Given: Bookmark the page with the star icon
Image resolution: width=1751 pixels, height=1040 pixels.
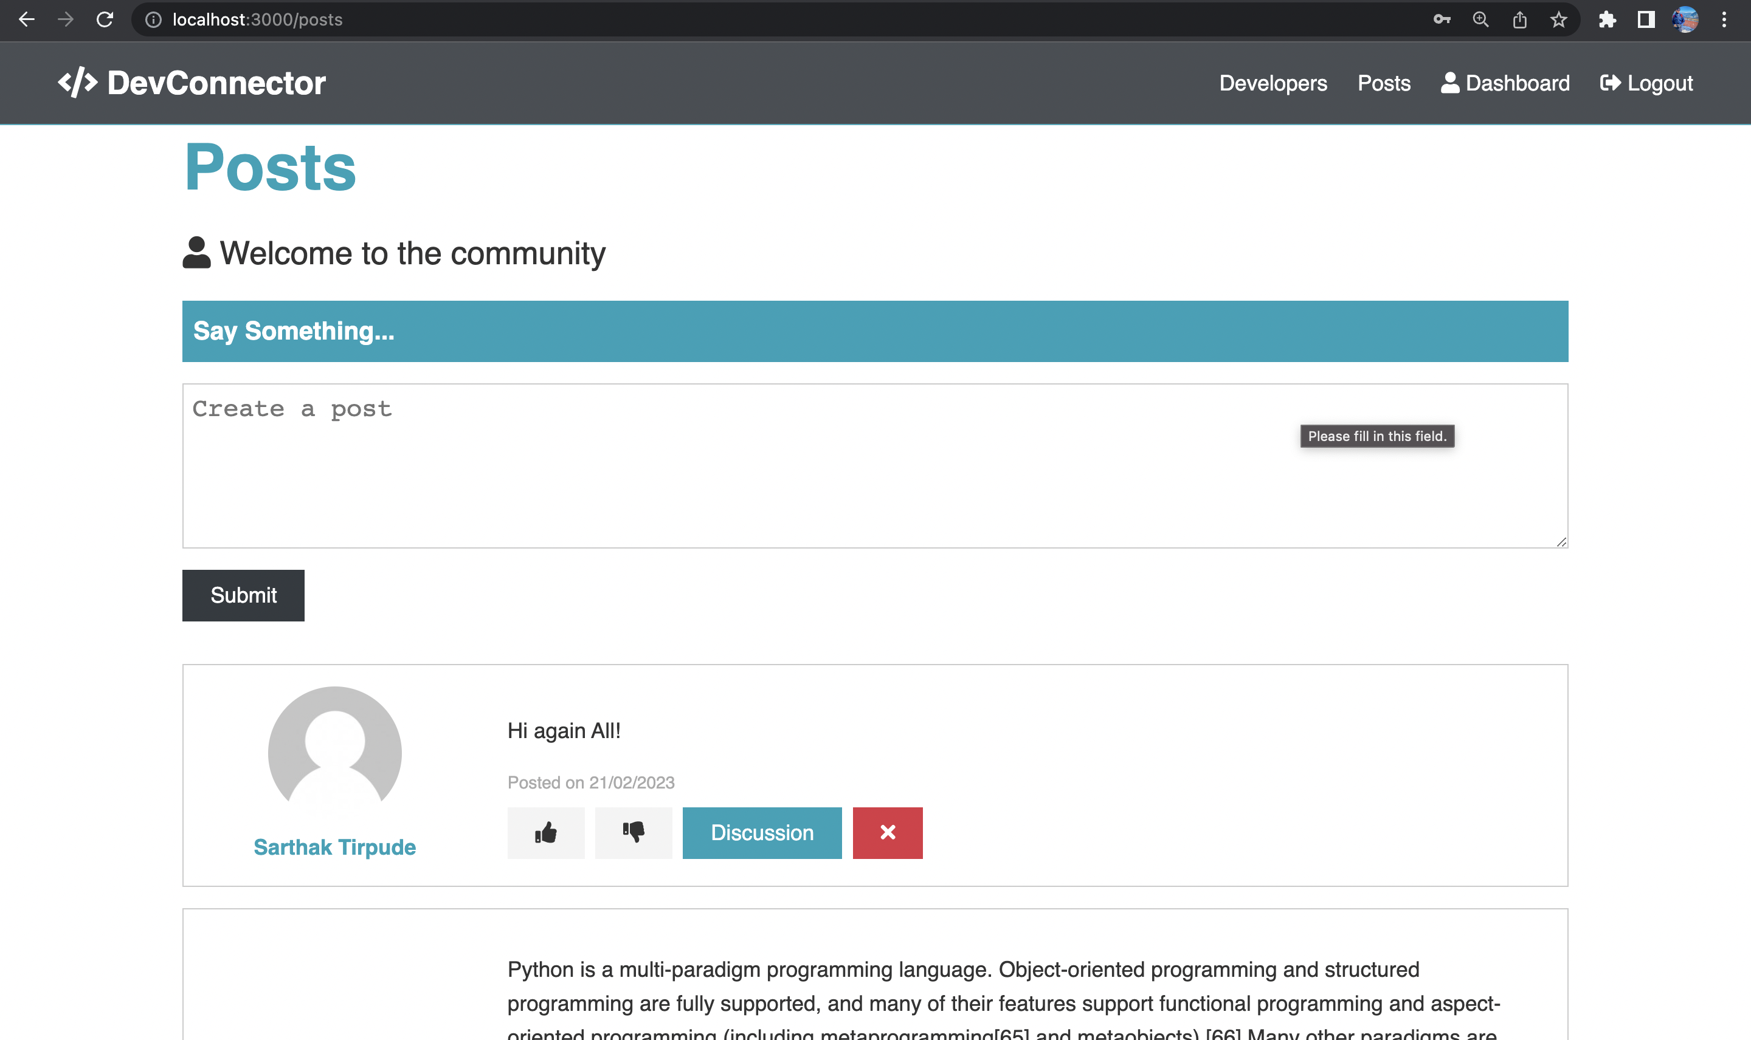Looking at the screenshot, I should tap(1558, 19).
